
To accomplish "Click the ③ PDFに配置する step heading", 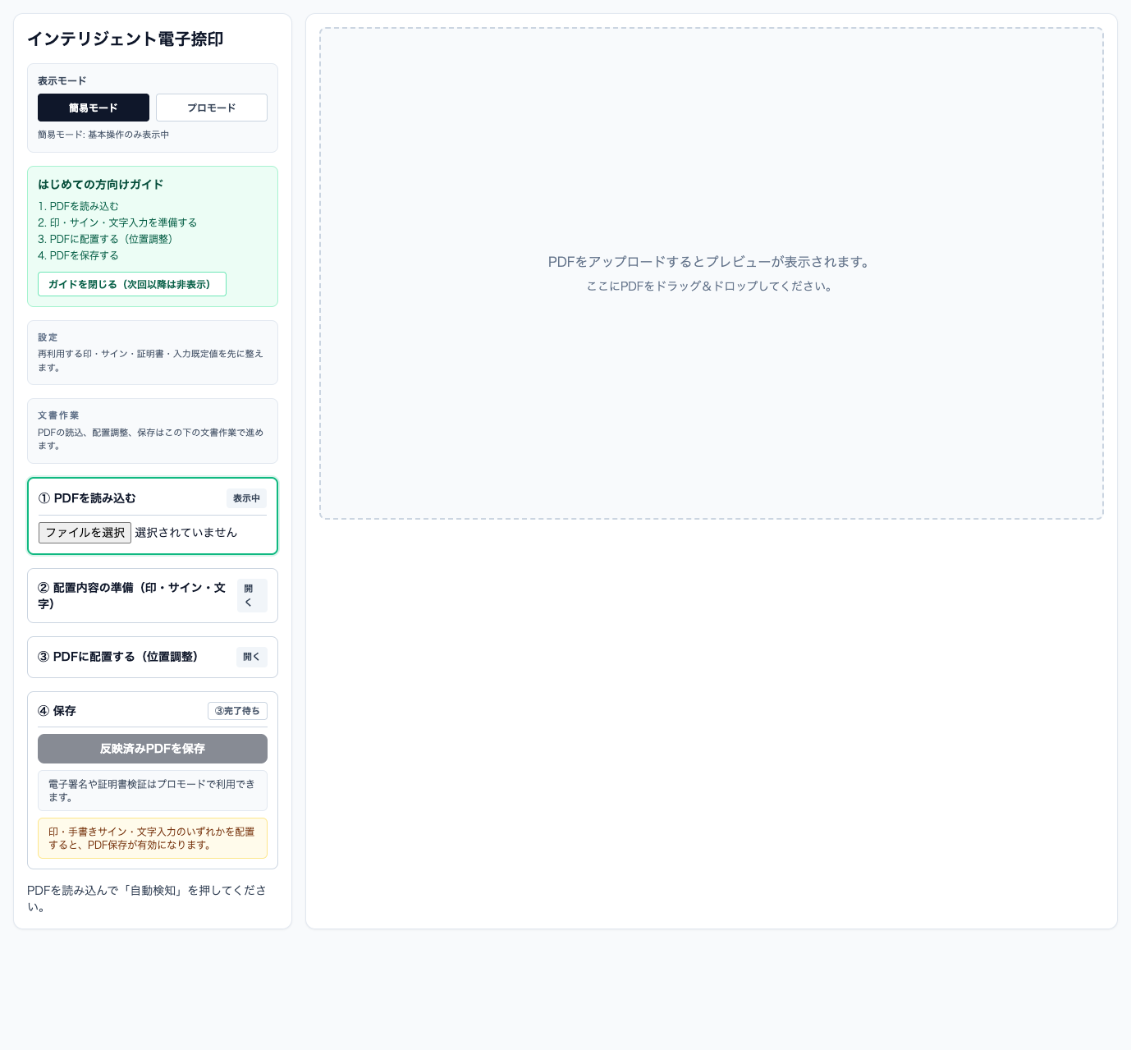I will tap(117, 657).
